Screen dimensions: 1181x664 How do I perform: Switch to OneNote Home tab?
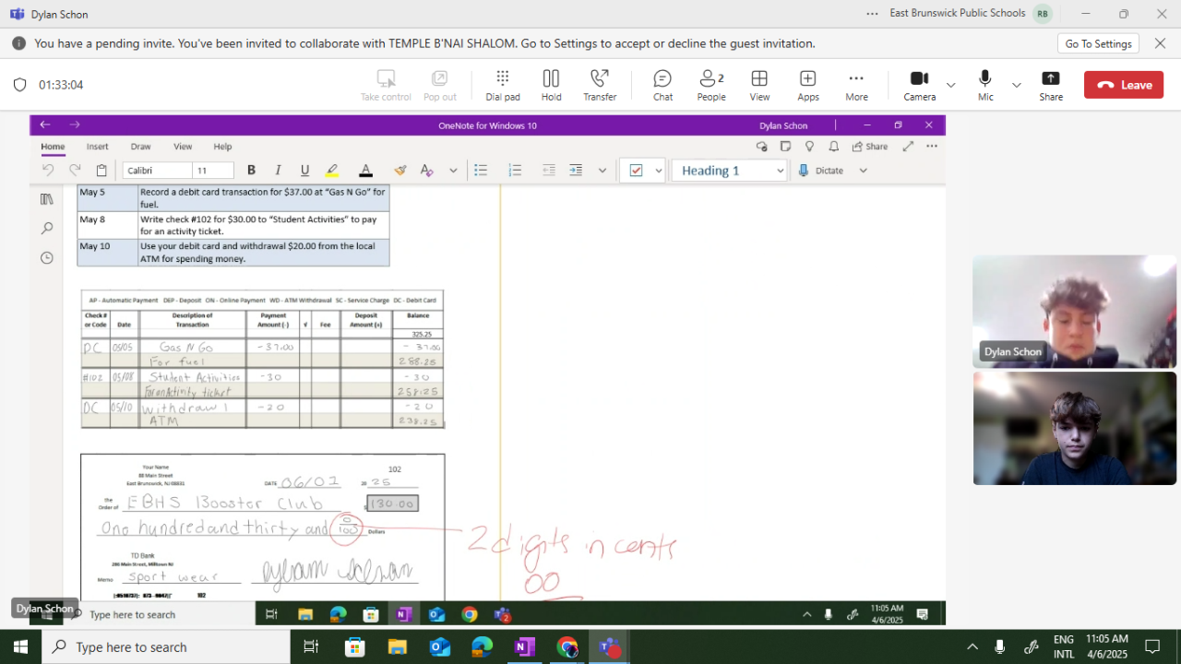click(x=53, y=147)
